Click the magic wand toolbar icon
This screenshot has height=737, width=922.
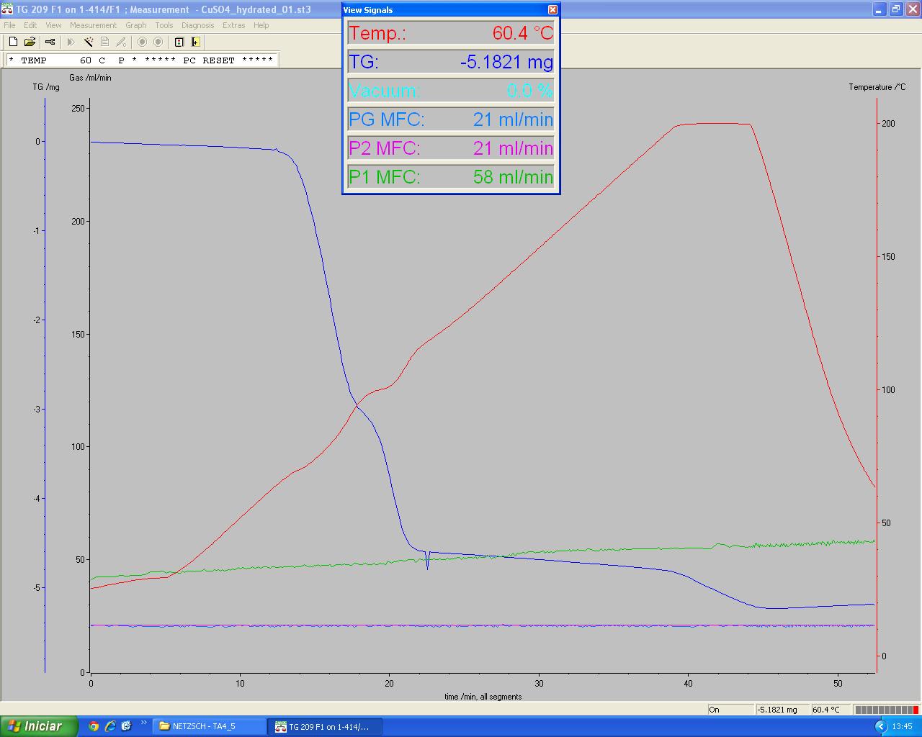(x=88, y=42)
